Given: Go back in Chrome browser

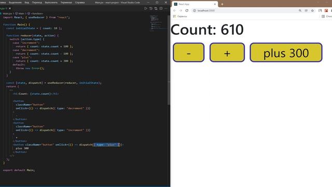Looking at the screenshot, I should (x=174, y=10).
